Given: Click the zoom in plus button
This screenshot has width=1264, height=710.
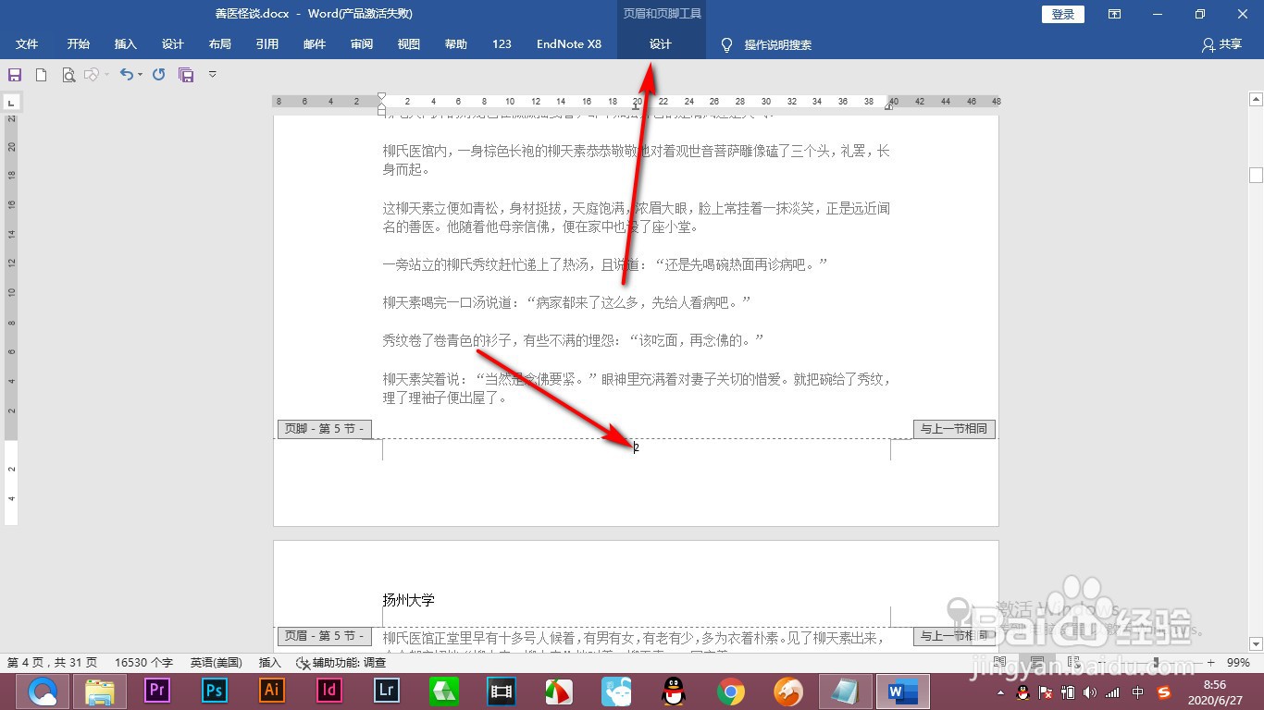Looking at the screenshot, I should (x=1210, y=663).
